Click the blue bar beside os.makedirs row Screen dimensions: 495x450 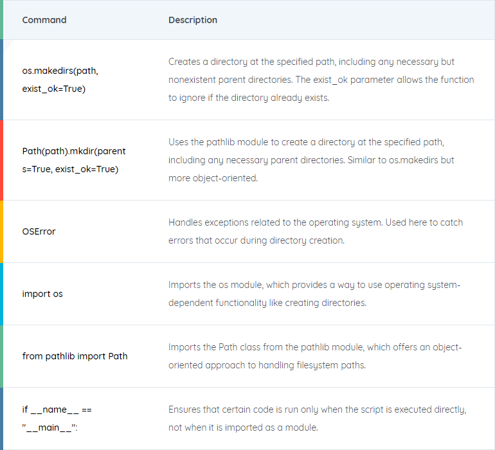pos(1,80)
